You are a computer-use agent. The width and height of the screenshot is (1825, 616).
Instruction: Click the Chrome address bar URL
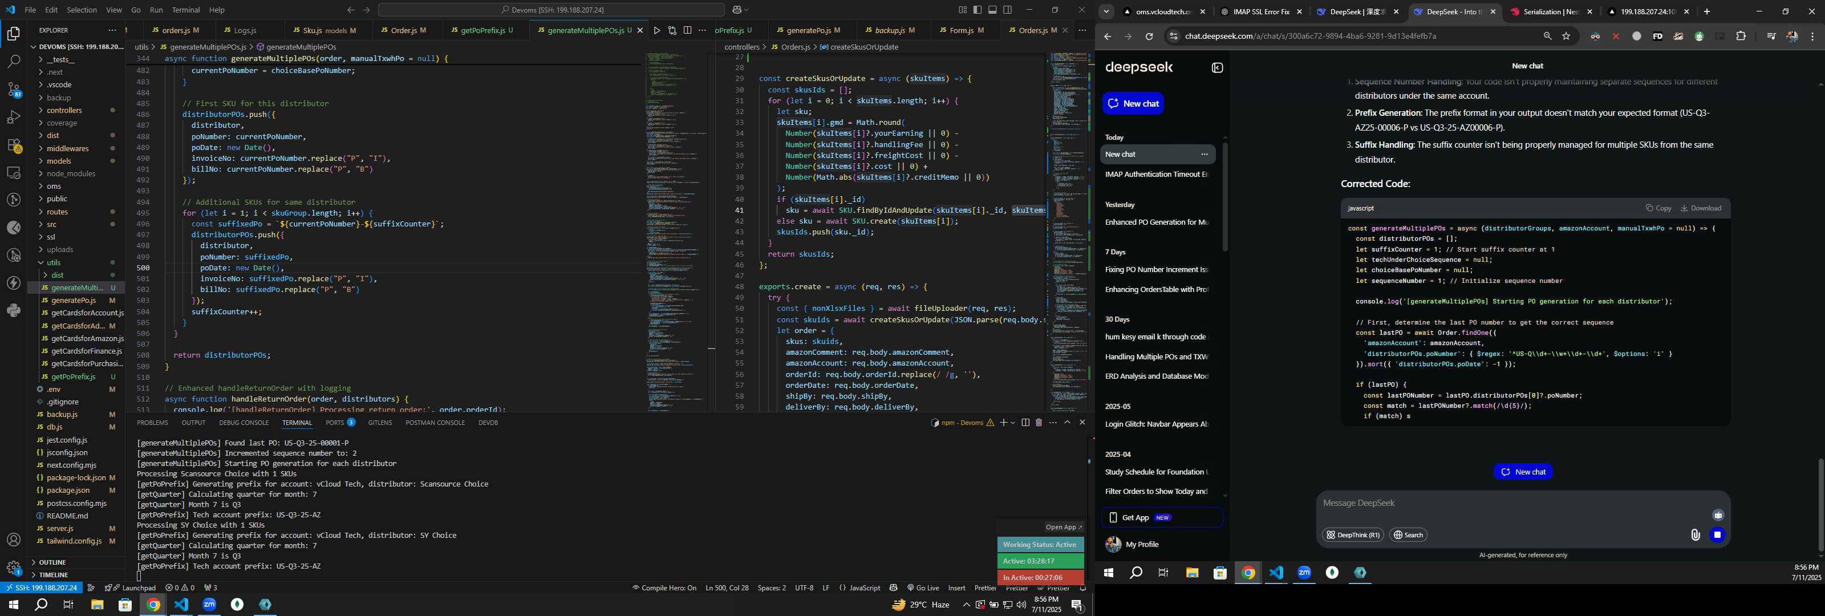1311,36
